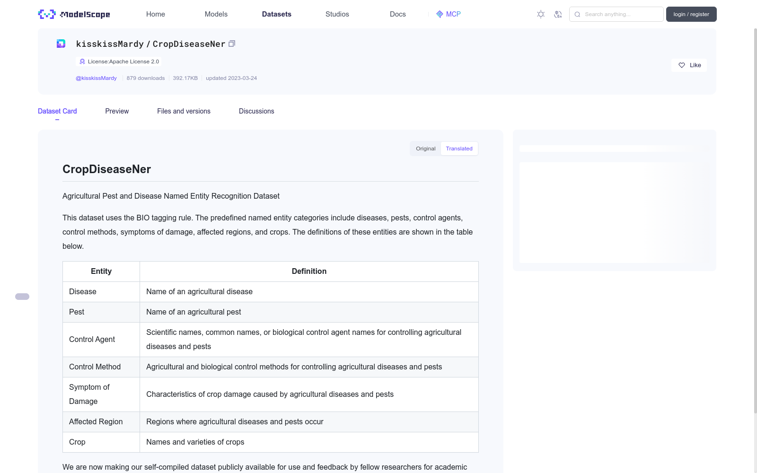The image size is (757, 473).
Task: Click the Affected Region cell
Action: pos(101,422)
